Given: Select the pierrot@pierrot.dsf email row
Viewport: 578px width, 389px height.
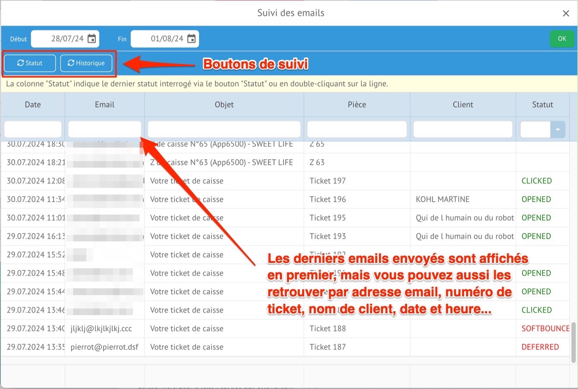Looking at the screenshot, I should [104, 347].
